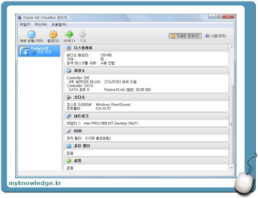Viewport: 258px width, 198px height.
Task: Open the 파일(F) menu
Action: click(x=25, y=24)
